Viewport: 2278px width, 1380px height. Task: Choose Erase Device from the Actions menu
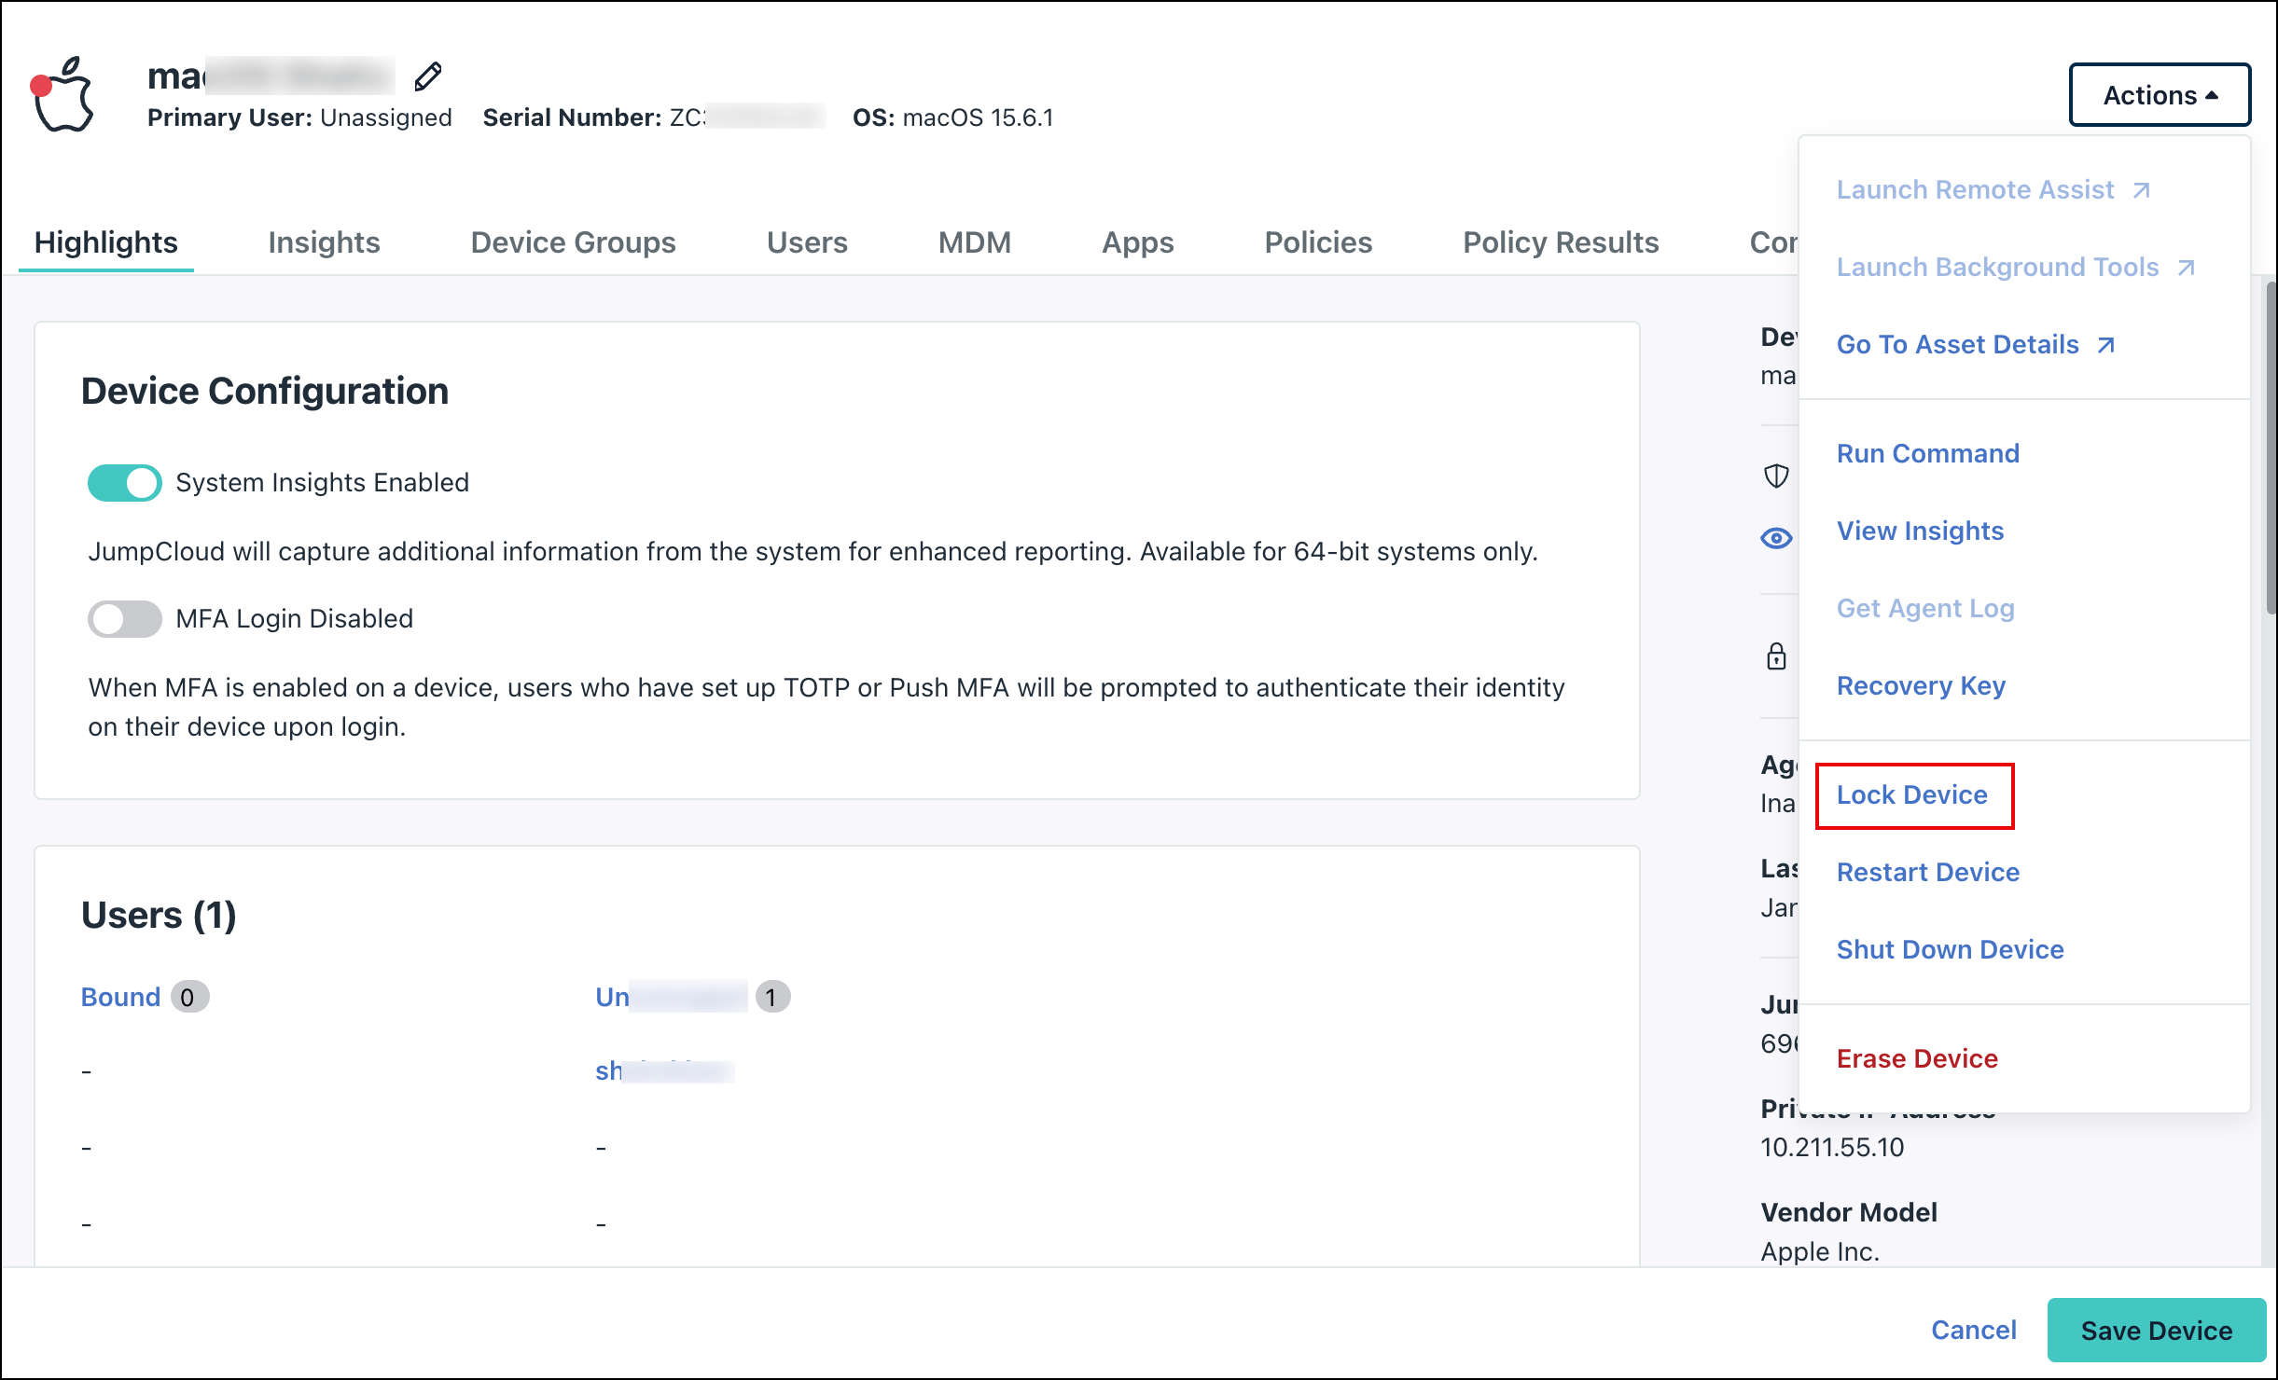pos(1915,1058)
